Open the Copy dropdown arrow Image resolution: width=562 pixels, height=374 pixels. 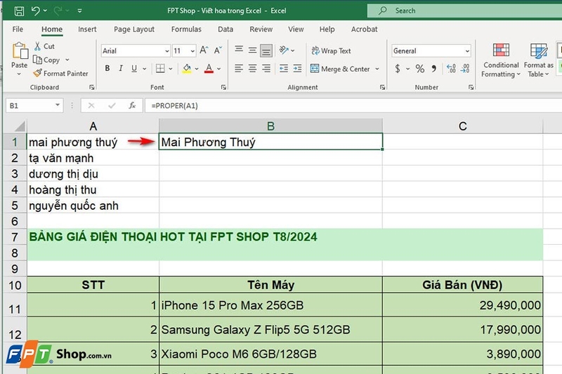click(67, 60)
